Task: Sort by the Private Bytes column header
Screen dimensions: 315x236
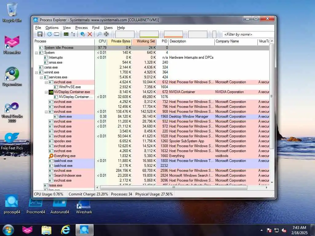Action: (x=119, y=41)
